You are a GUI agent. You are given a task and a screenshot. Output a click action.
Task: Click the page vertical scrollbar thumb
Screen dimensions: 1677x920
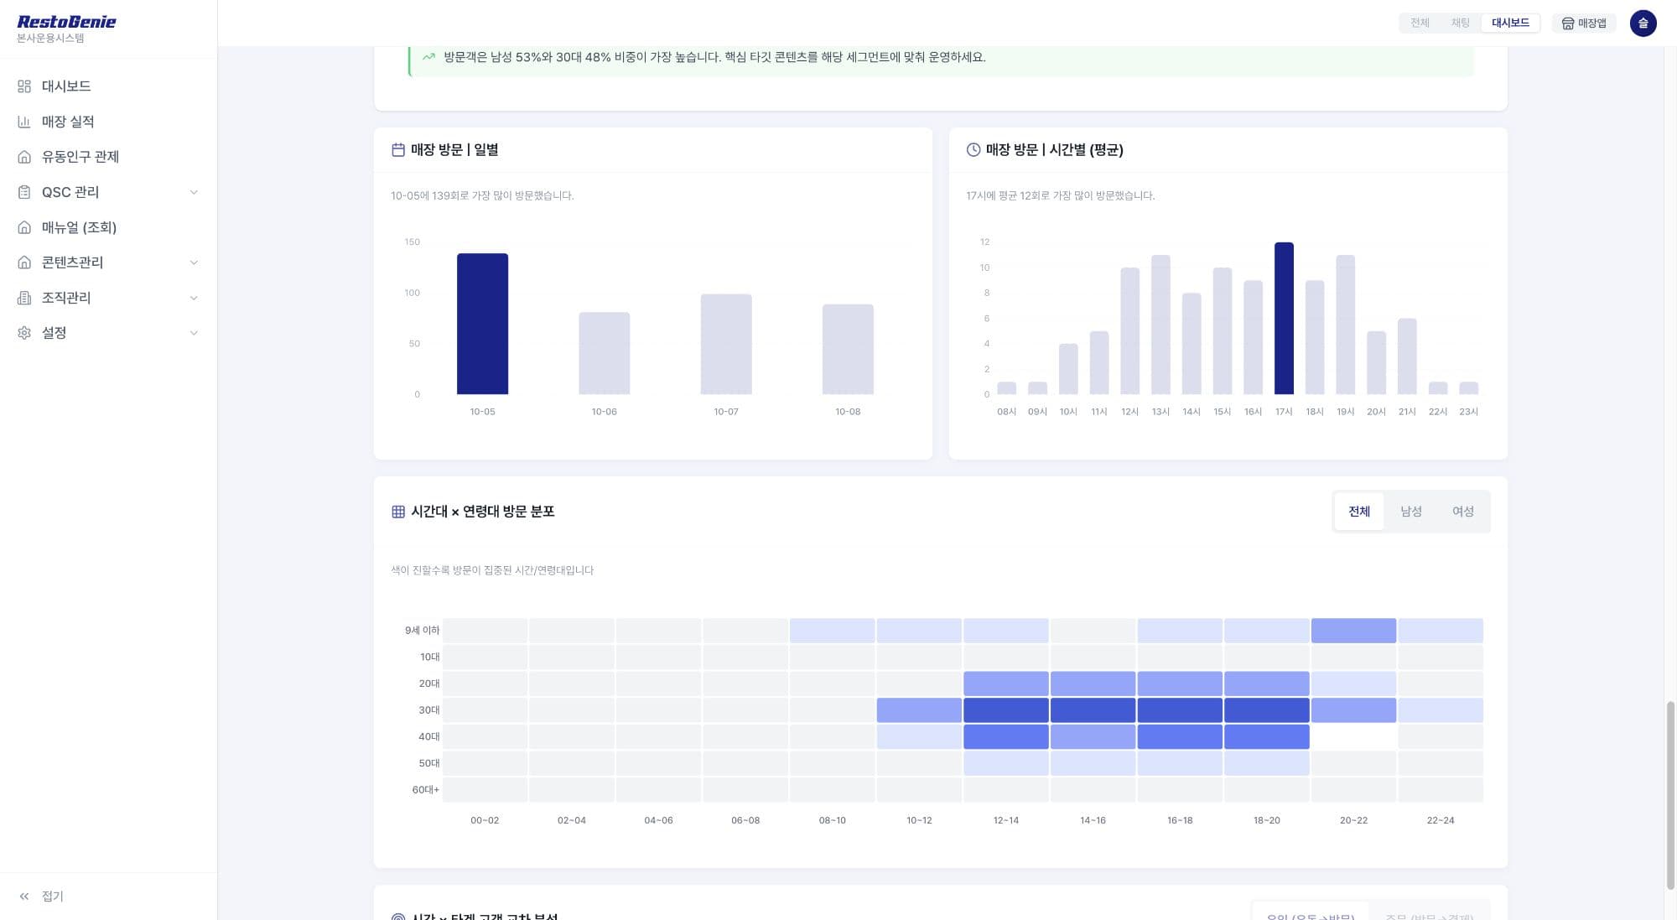coord(1670,796)
